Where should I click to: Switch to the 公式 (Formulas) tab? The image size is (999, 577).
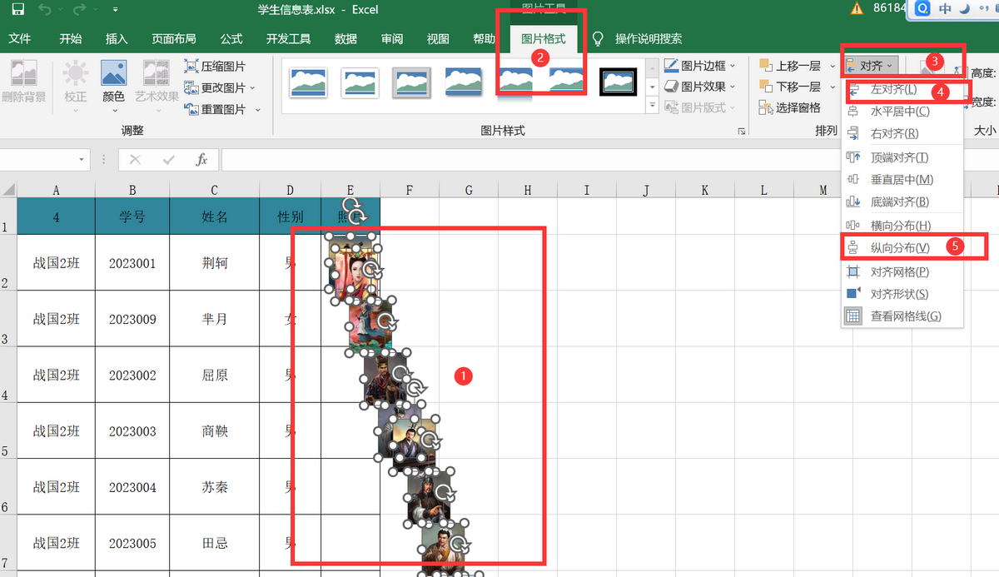tap(231, 39)
